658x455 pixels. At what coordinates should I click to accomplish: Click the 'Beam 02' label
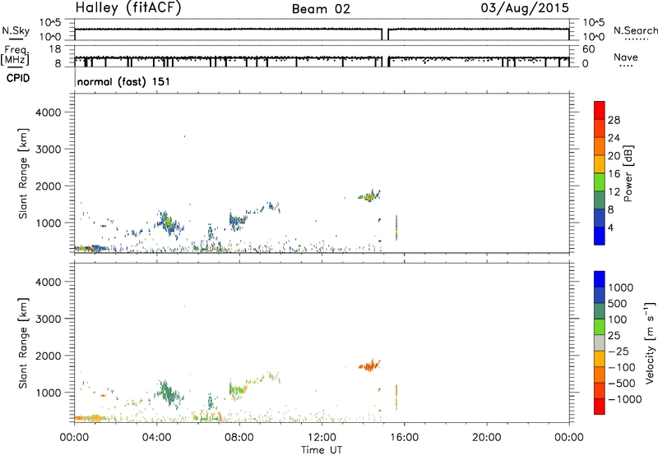point(321,9)
